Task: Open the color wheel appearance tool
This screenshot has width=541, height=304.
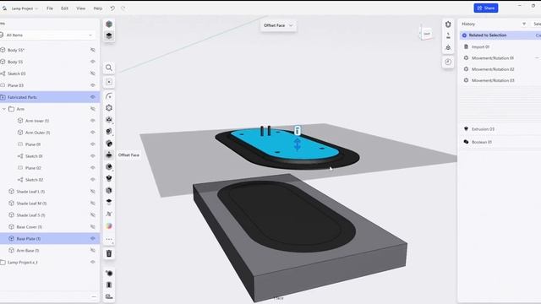Action: 109,226
